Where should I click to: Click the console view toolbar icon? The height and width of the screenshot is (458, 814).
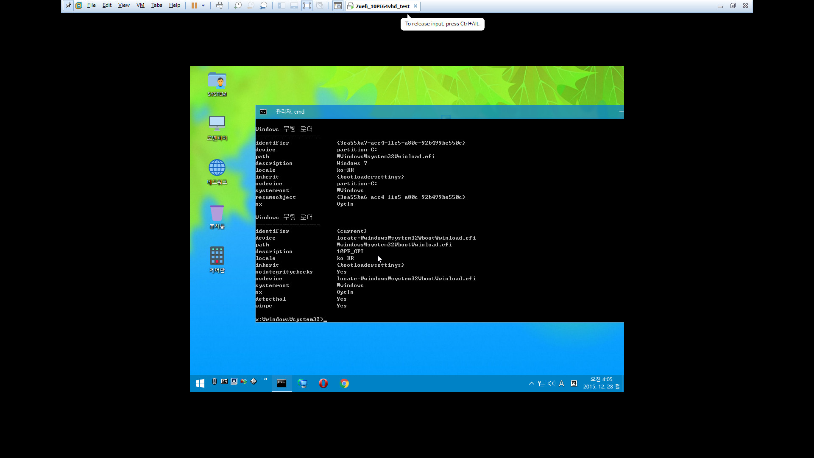[x=337, y=6]
